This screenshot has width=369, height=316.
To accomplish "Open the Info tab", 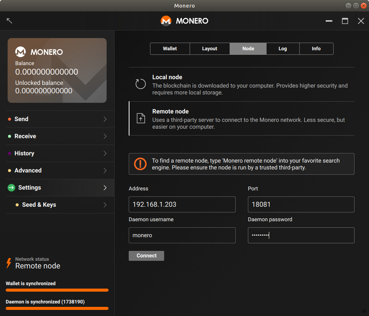I will pos(316,49).
